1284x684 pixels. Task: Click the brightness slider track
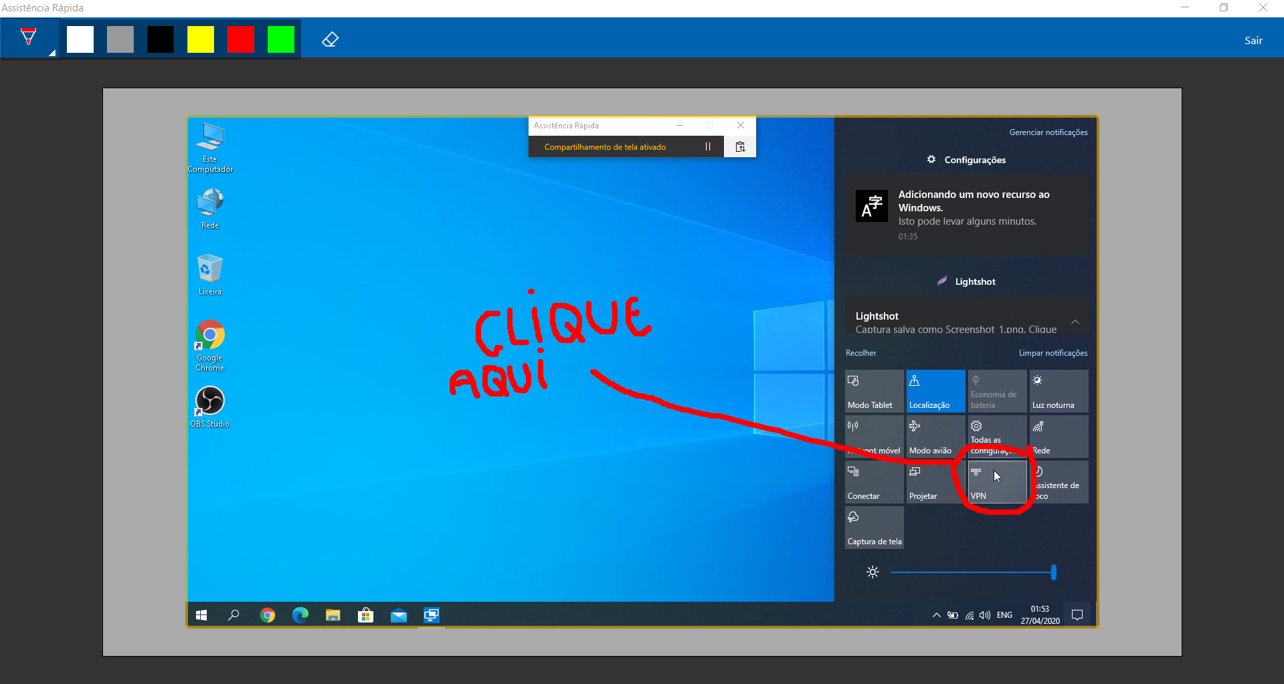tap(972, 572)
